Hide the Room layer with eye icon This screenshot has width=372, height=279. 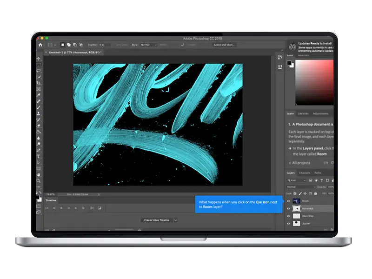tap(288, 201)
